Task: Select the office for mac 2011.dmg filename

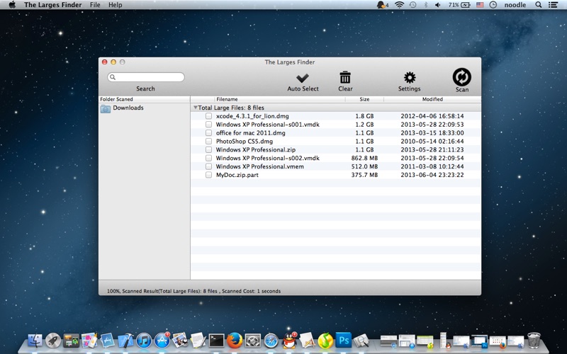Action: pyautogui.click(x=251, y=133)
